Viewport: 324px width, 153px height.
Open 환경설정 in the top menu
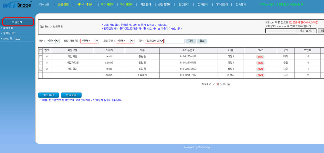point(63,4)
